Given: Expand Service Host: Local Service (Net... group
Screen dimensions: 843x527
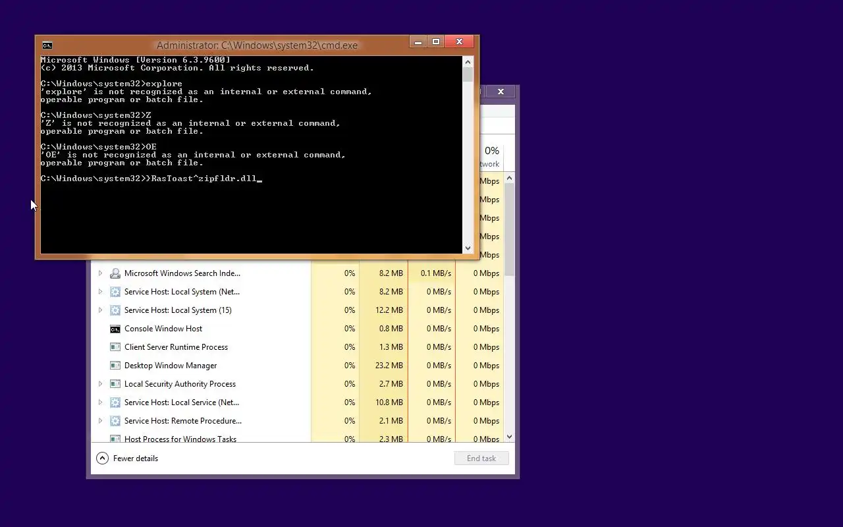Looking at the screenshot, I should pyautogui.click(x=100, y=402).
